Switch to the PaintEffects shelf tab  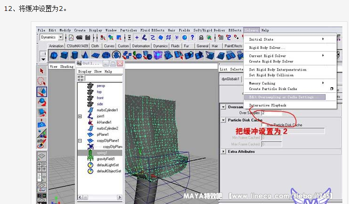point(233,46)
